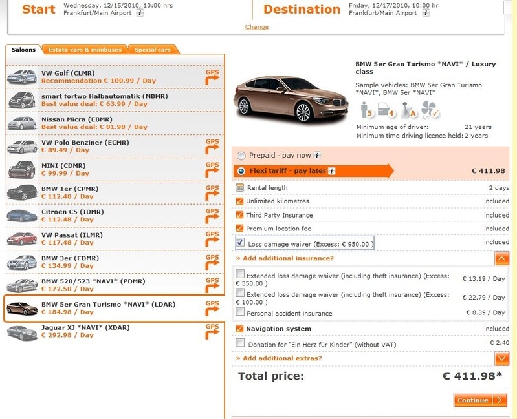
Task: Open the Special cars tab
Action: tap(153, 50)
